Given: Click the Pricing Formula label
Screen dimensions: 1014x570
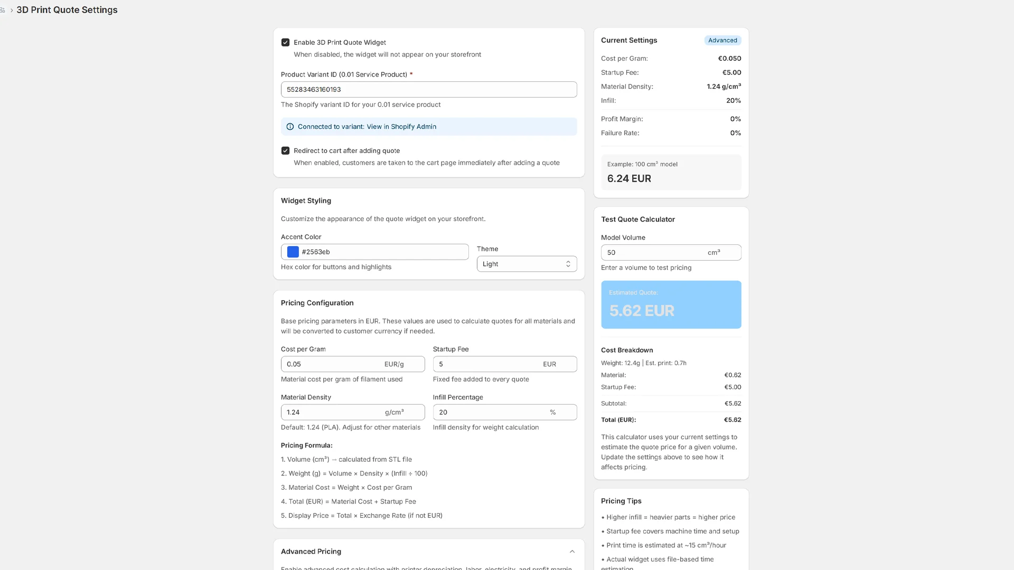Looking at the screenshot, I should (307, 445).
